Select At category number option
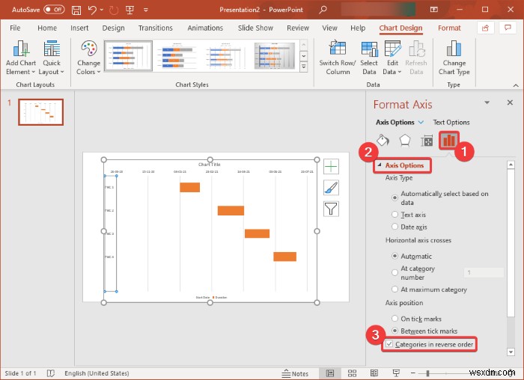 [x=394, y=272]
